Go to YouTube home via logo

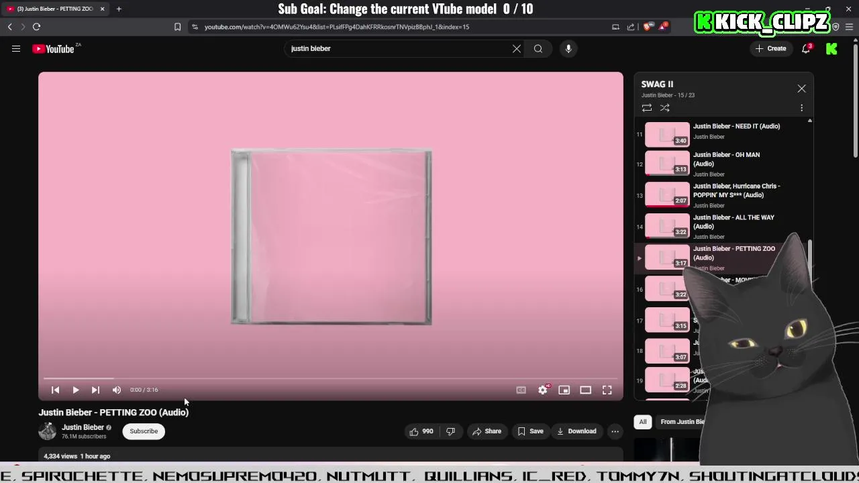point(53,48)
